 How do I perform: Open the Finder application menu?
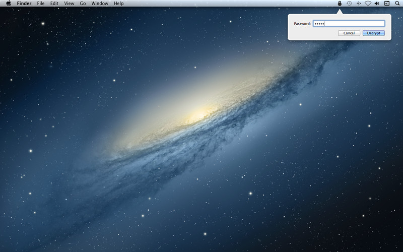click(x=24, y=4)
